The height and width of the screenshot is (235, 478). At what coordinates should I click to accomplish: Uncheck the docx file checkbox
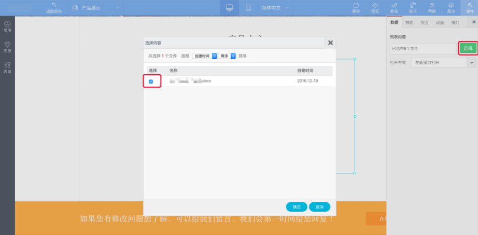pos(151,81)
